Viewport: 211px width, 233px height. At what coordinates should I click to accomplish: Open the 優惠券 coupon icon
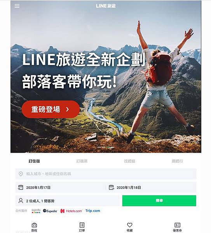(177, 225)
